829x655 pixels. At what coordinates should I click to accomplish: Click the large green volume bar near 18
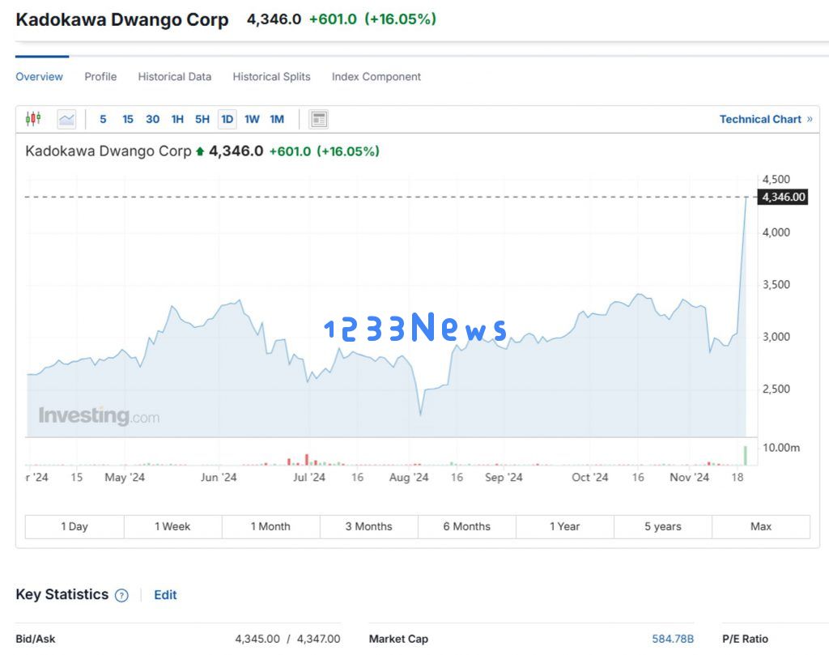(746, 456)
